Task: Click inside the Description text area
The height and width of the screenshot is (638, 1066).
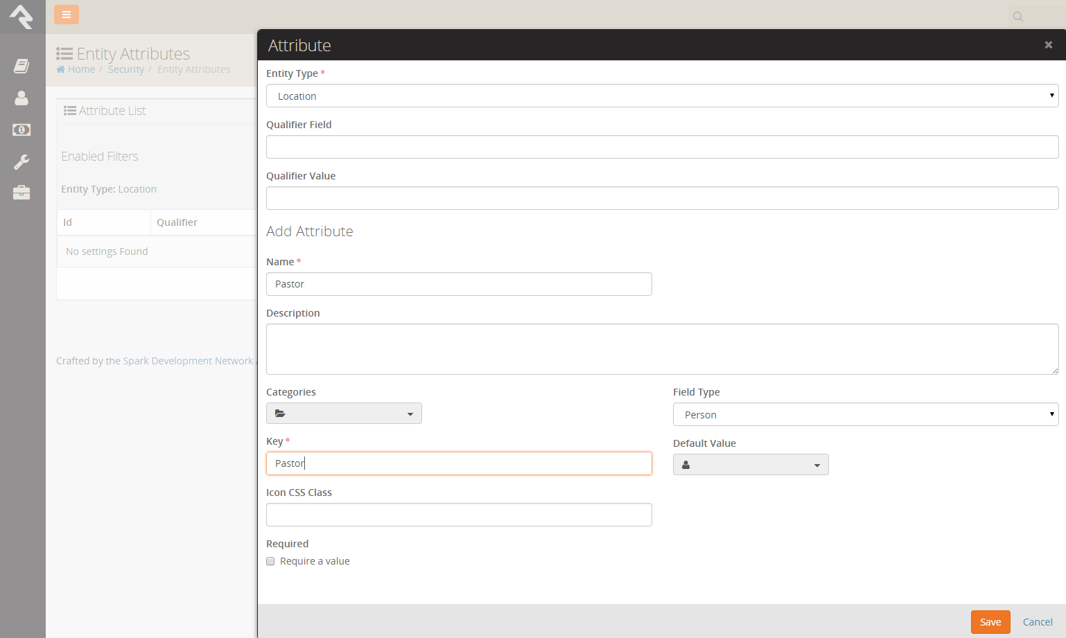Action: coord(662,349)
